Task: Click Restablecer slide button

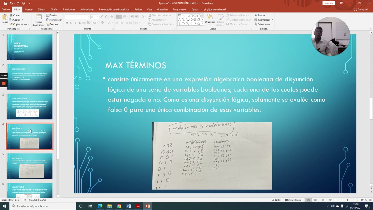Action: (54, 20)
